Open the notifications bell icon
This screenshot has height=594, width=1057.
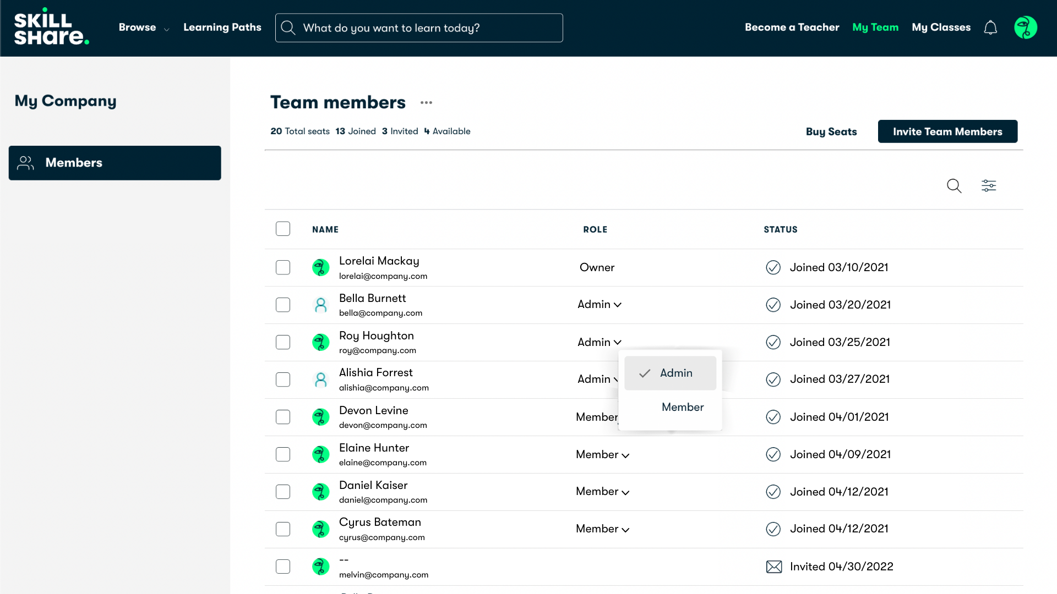coord(990,28)
